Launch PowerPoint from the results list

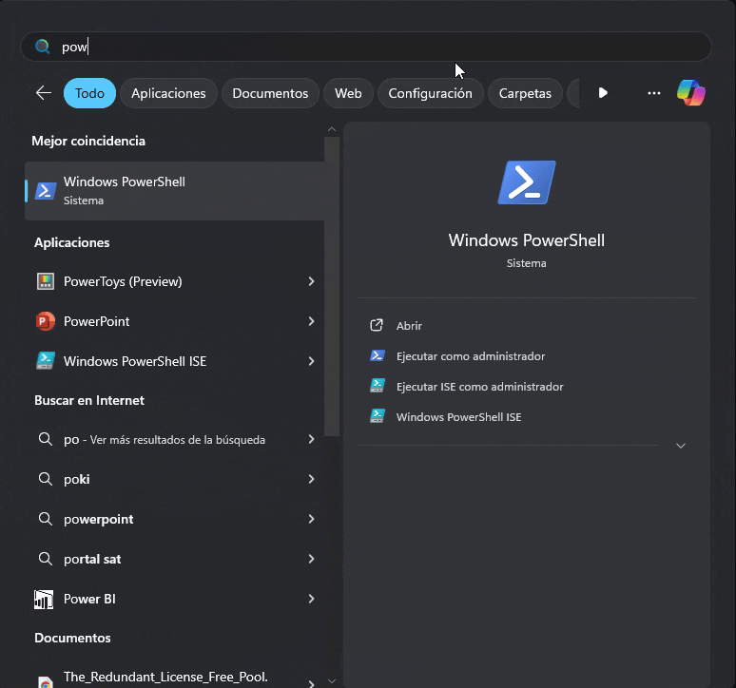click(96, 321)
